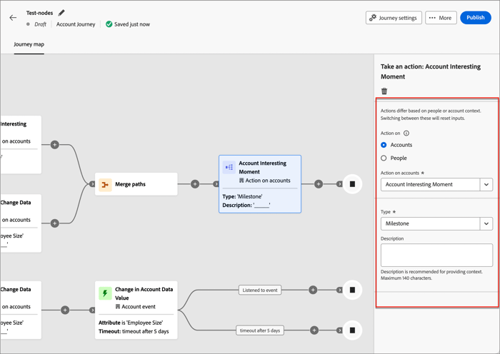Open Journey settings
Viewport: 500px width, 354px height.
tap(393, 18)
